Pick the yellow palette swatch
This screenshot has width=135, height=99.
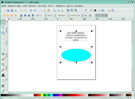point(42,95)
